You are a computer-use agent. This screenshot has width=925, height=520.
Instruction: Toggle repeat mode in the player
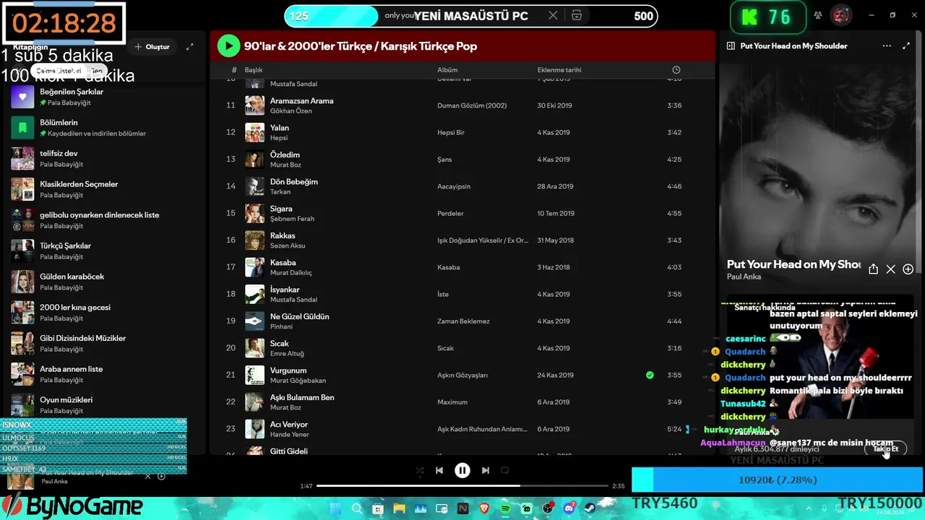point(505,470)
